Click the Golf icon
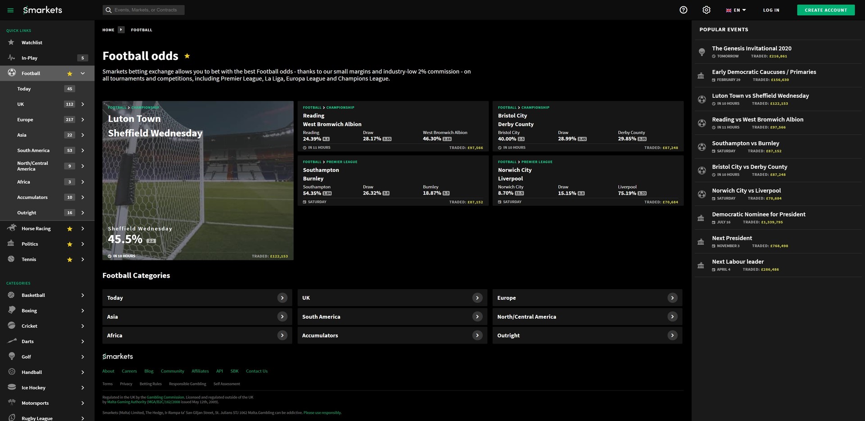The image size is (865, 421). (12, 356)
